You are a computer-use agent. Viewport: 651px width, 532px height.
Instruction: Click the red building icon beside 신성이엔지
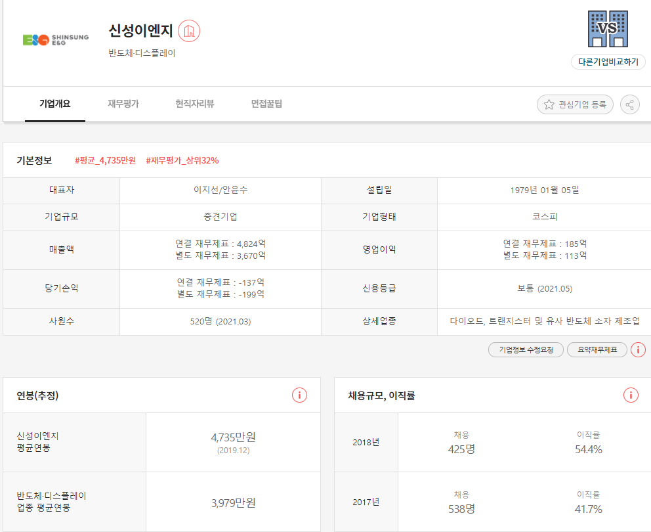[189, 31]
